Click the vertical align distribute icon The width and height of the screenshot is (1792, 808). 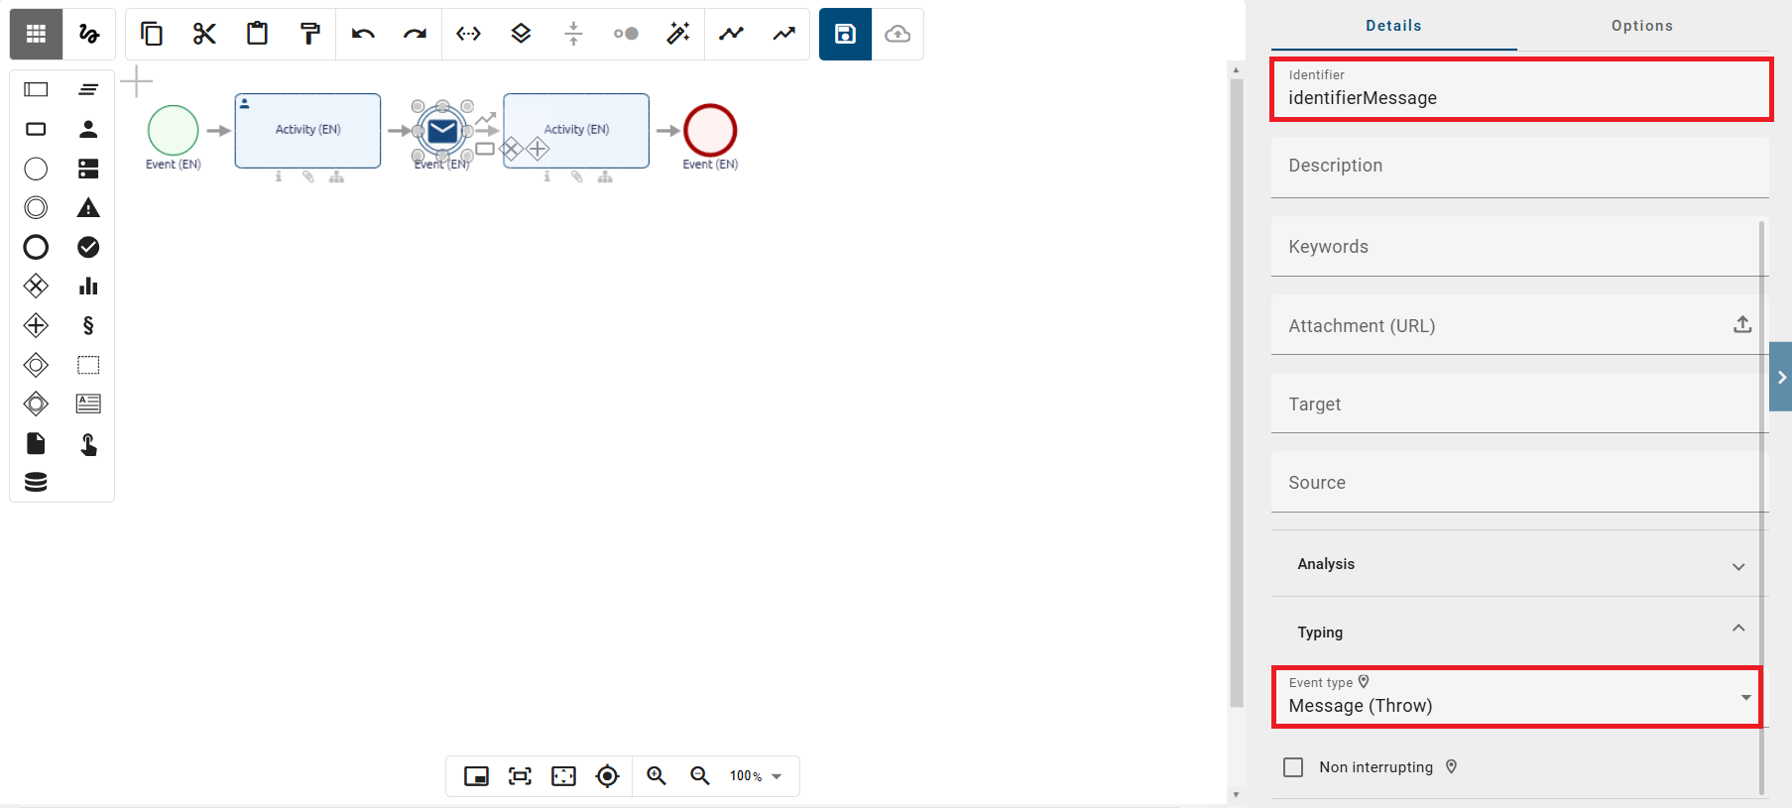point(573,34)
